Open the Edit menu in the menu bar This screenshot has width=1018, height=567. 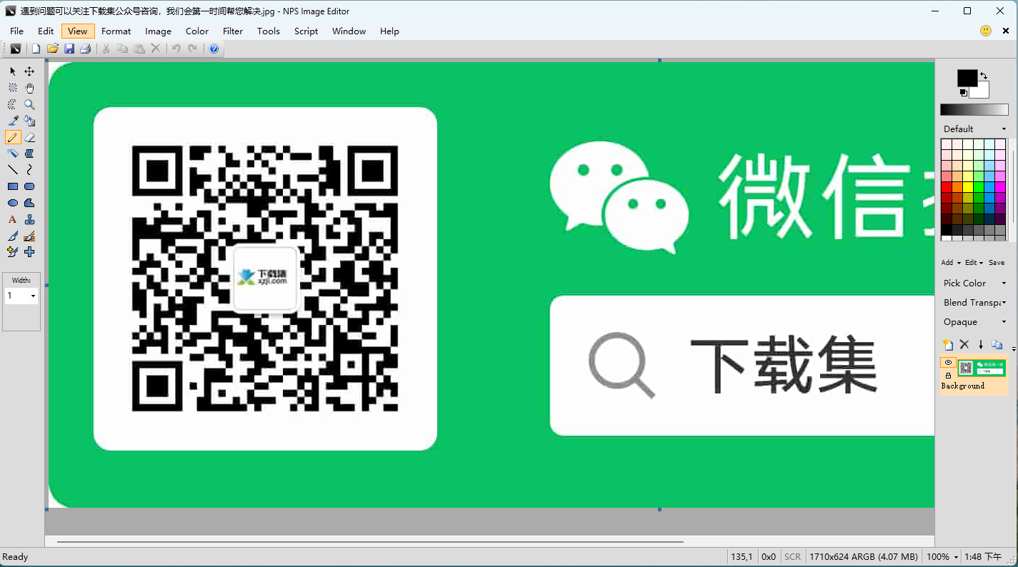[x=46, y=31]
